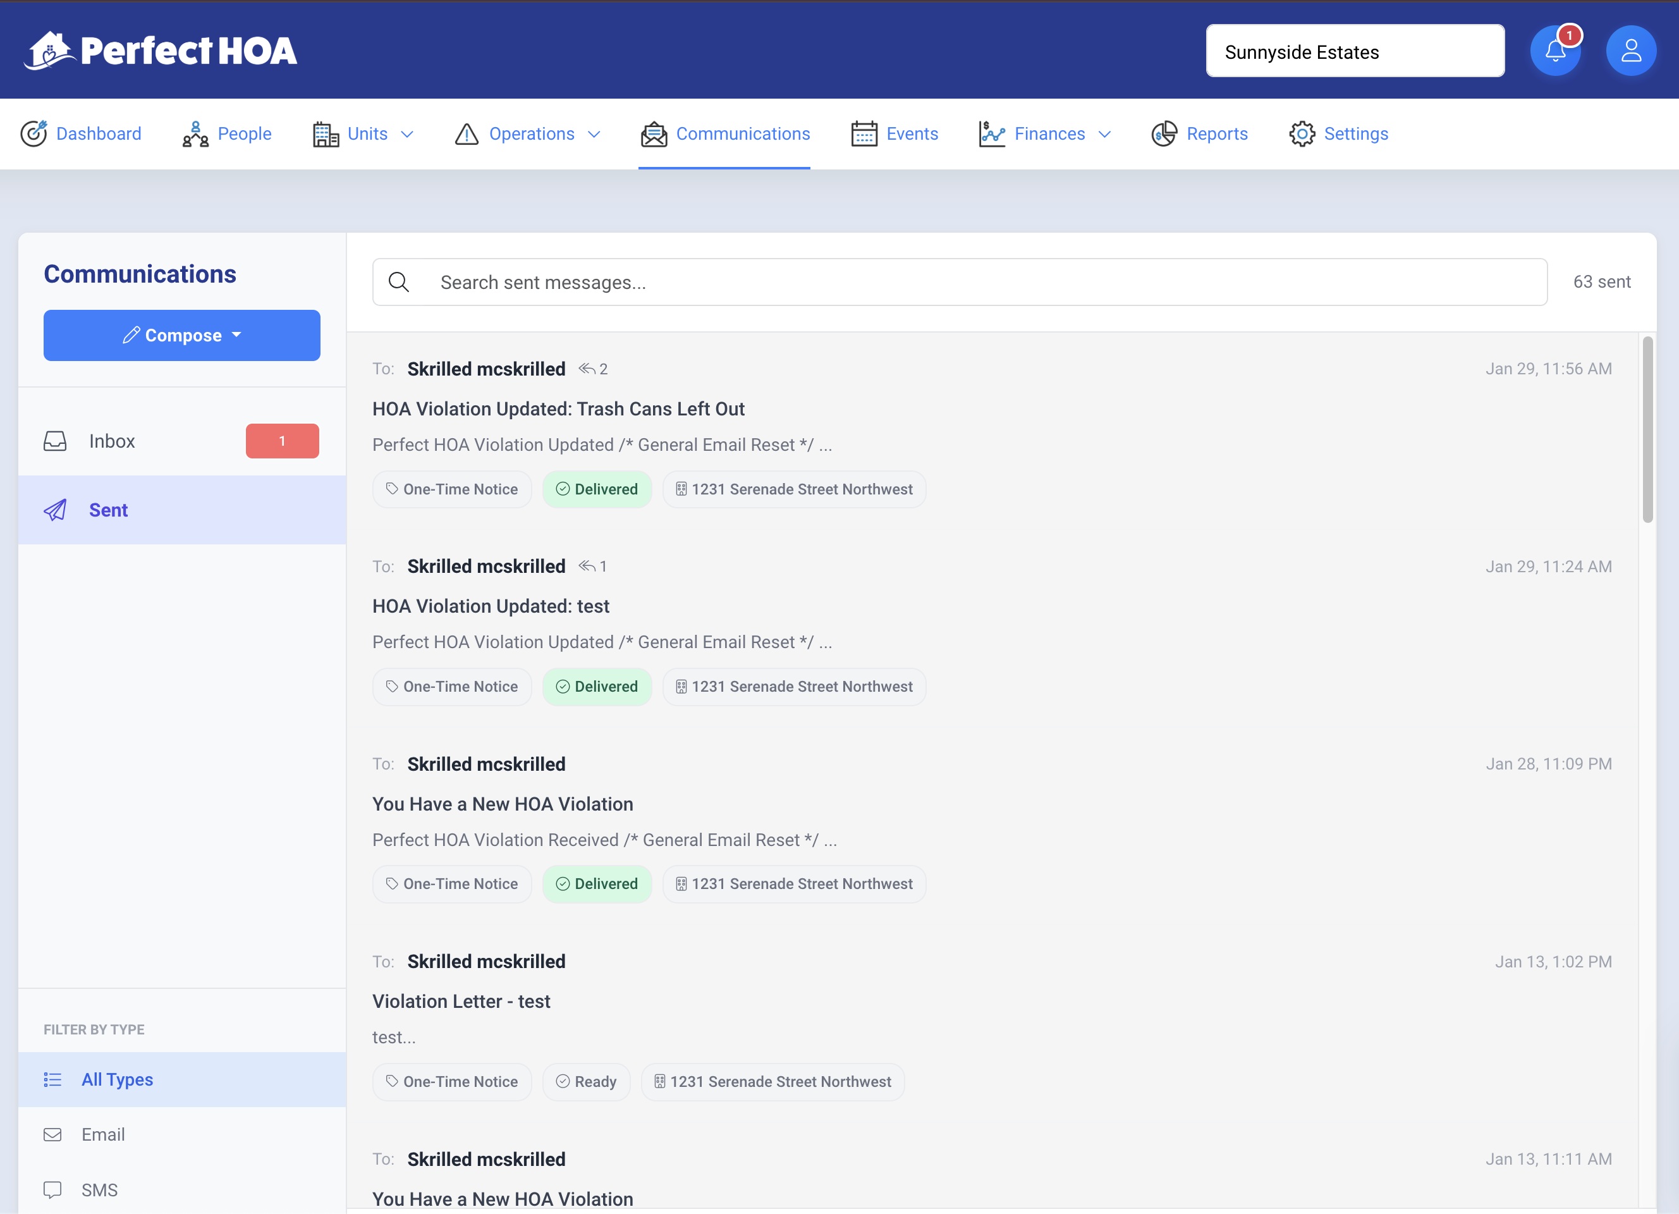Expand the Units menu chevron
1679x1214 pixels.
pyautogui.click(x=407, y=134)
